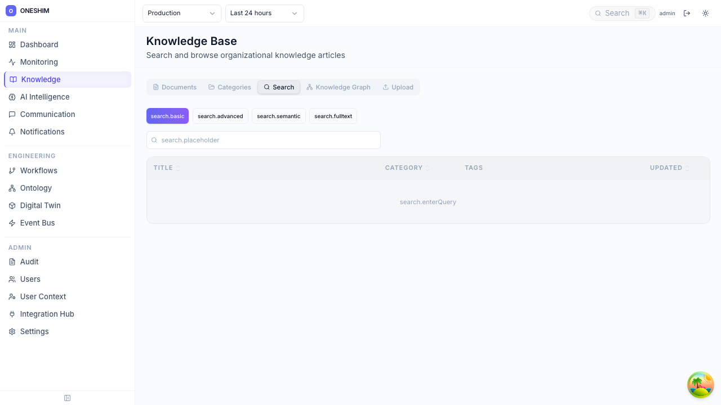Click the island avatar thumbnail

coord(700,385)
